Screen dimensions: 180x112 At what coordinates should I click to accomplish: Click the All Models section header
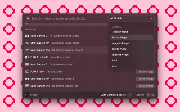[31, 29]
